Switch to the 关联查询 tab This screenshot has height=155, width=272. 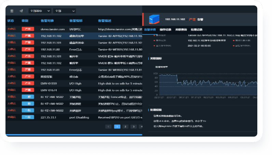coord(181,30)
